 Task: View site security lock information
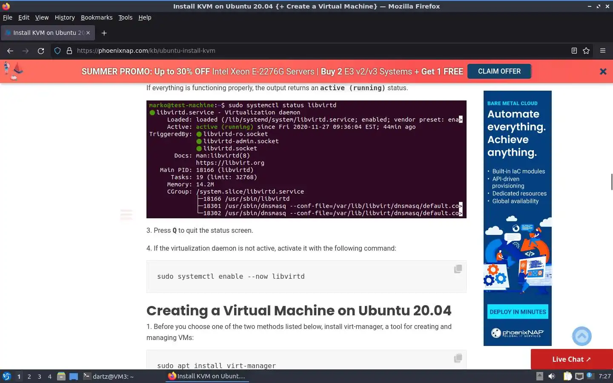pyautogui.click(x=69, y=51)
